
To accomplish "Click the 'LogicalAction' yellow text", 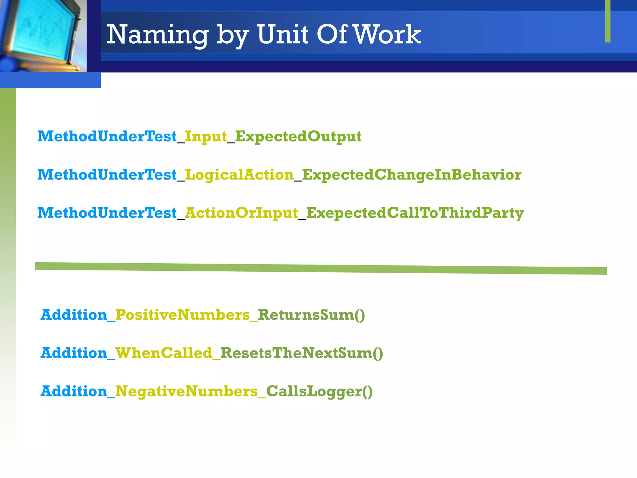I will click(x=239, y=175).
